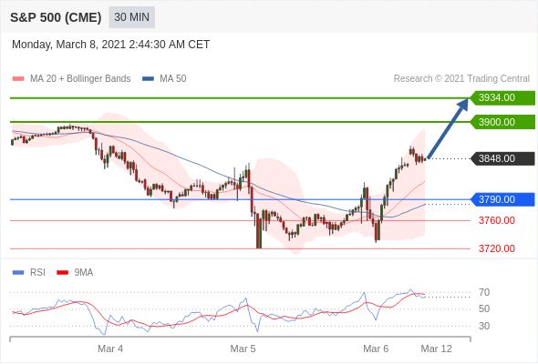Click the 3790.00 blue pivot price tag

coord(502,199)
